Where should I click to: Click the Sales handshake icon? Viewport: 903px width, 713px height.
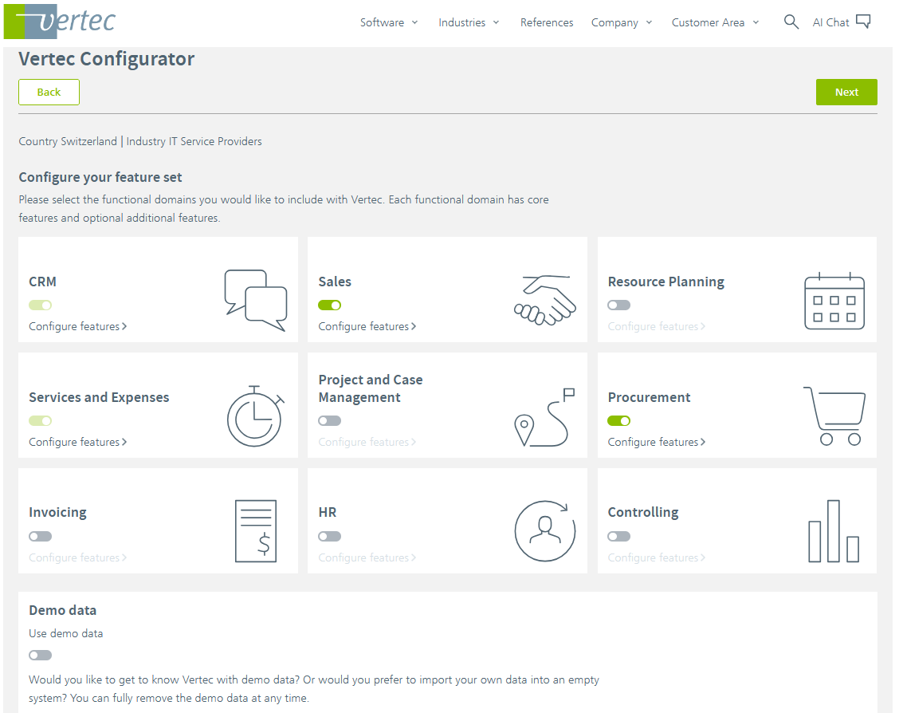pos(545,301)
